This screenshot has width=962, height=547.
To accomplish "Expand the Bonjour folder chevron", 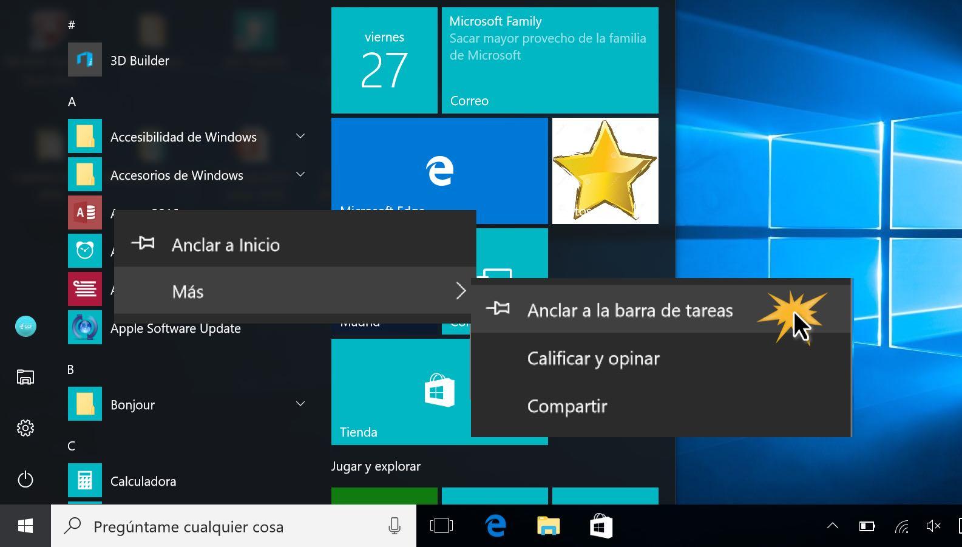I will pyautogui.click(x=300, y=404).
